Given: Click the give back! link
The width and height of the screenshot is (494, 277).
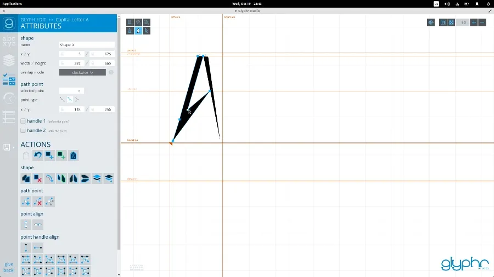Looking at the screenshot, I should (x=9, y=267).
